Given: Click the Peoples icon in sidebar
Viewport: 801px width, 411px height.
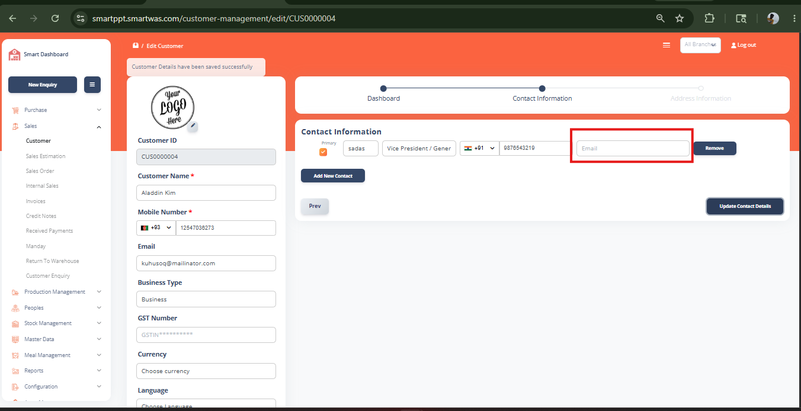Looking at the screenshot, I should [x=15, y=308].
